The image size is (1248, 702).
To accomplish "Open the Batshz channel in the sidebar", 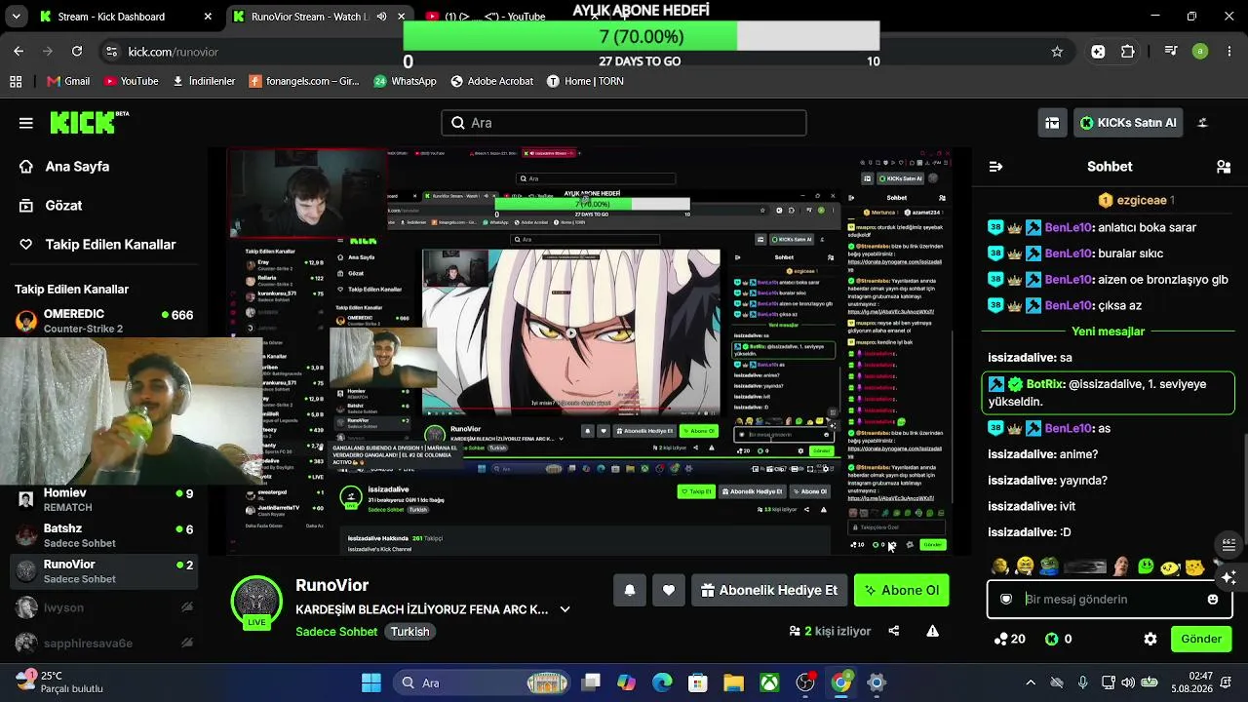I will click(104, 535).
